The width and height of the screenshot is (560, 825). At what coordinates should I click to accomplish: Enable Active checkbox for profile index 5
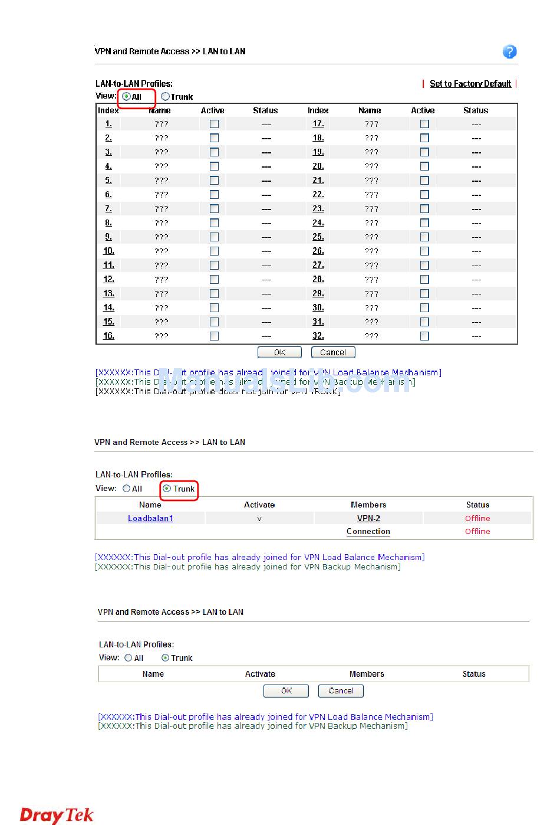[x=214, y=181]
